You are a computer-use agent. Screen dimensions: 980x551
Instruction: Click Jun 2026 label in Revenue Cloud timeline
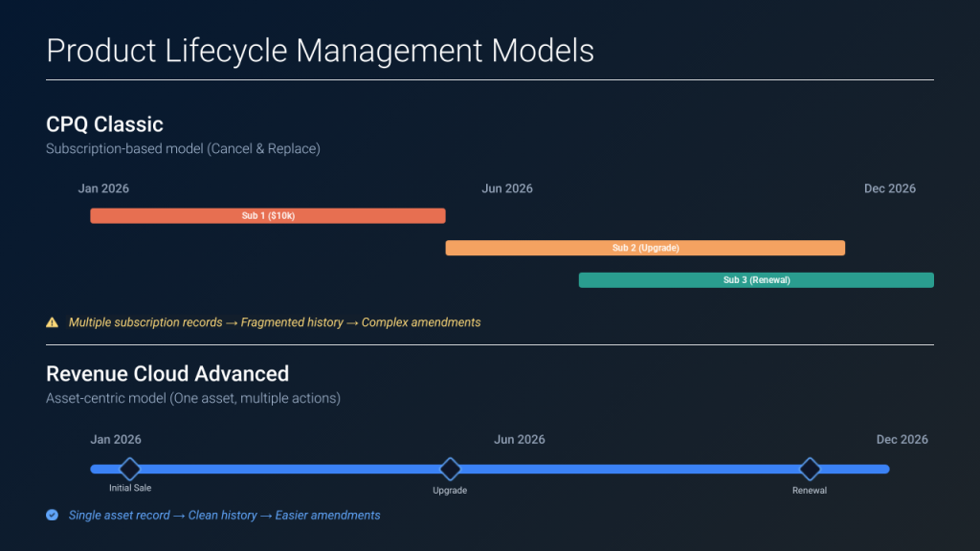pyautogui.click(x=520, y=439)
